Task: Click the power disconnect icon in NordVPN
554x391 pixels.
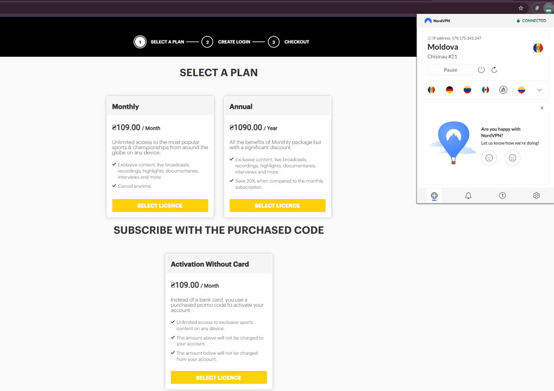Action: 481,70
